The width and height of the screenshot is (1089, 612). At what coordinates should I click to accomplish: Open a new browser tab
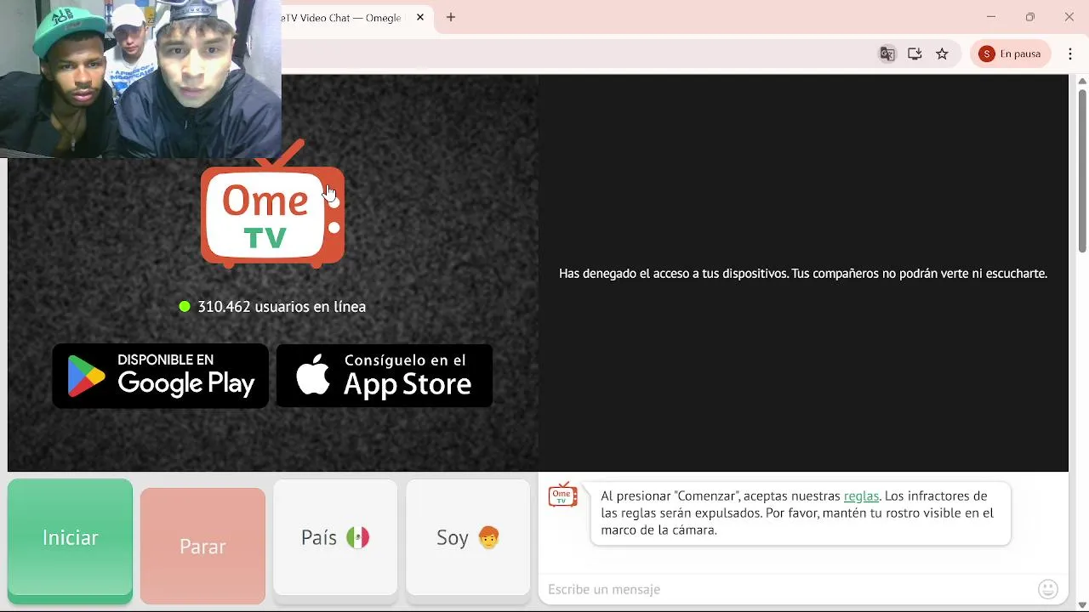[x=451, y=17]
